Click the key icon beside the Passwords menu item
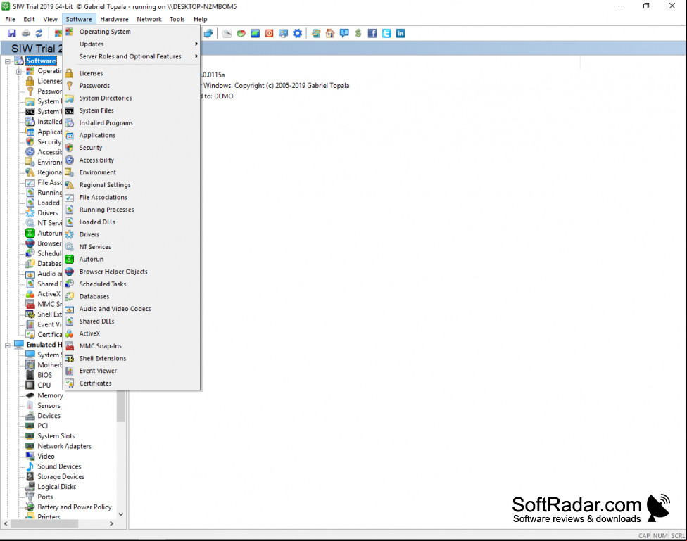Image resolution: width=687 pixels, height=541 pixels. 69,86
